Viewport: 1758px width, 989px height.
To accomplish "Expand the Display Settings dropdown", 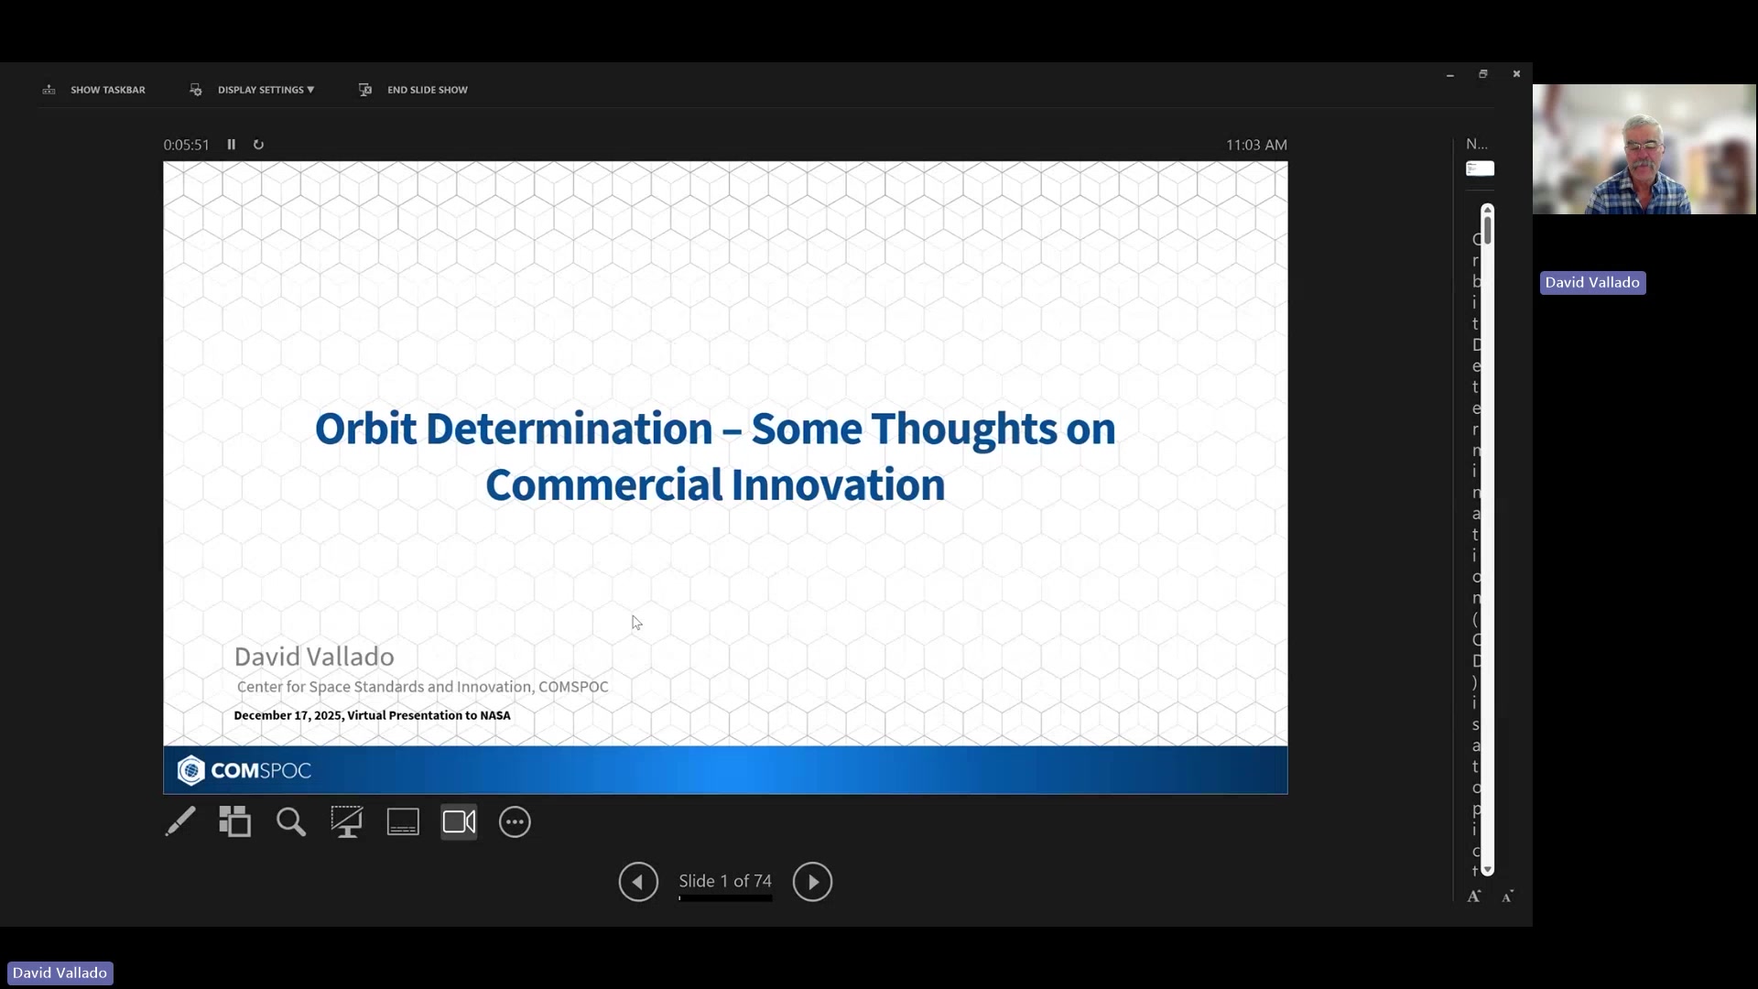I will click(x=253, y=90).
